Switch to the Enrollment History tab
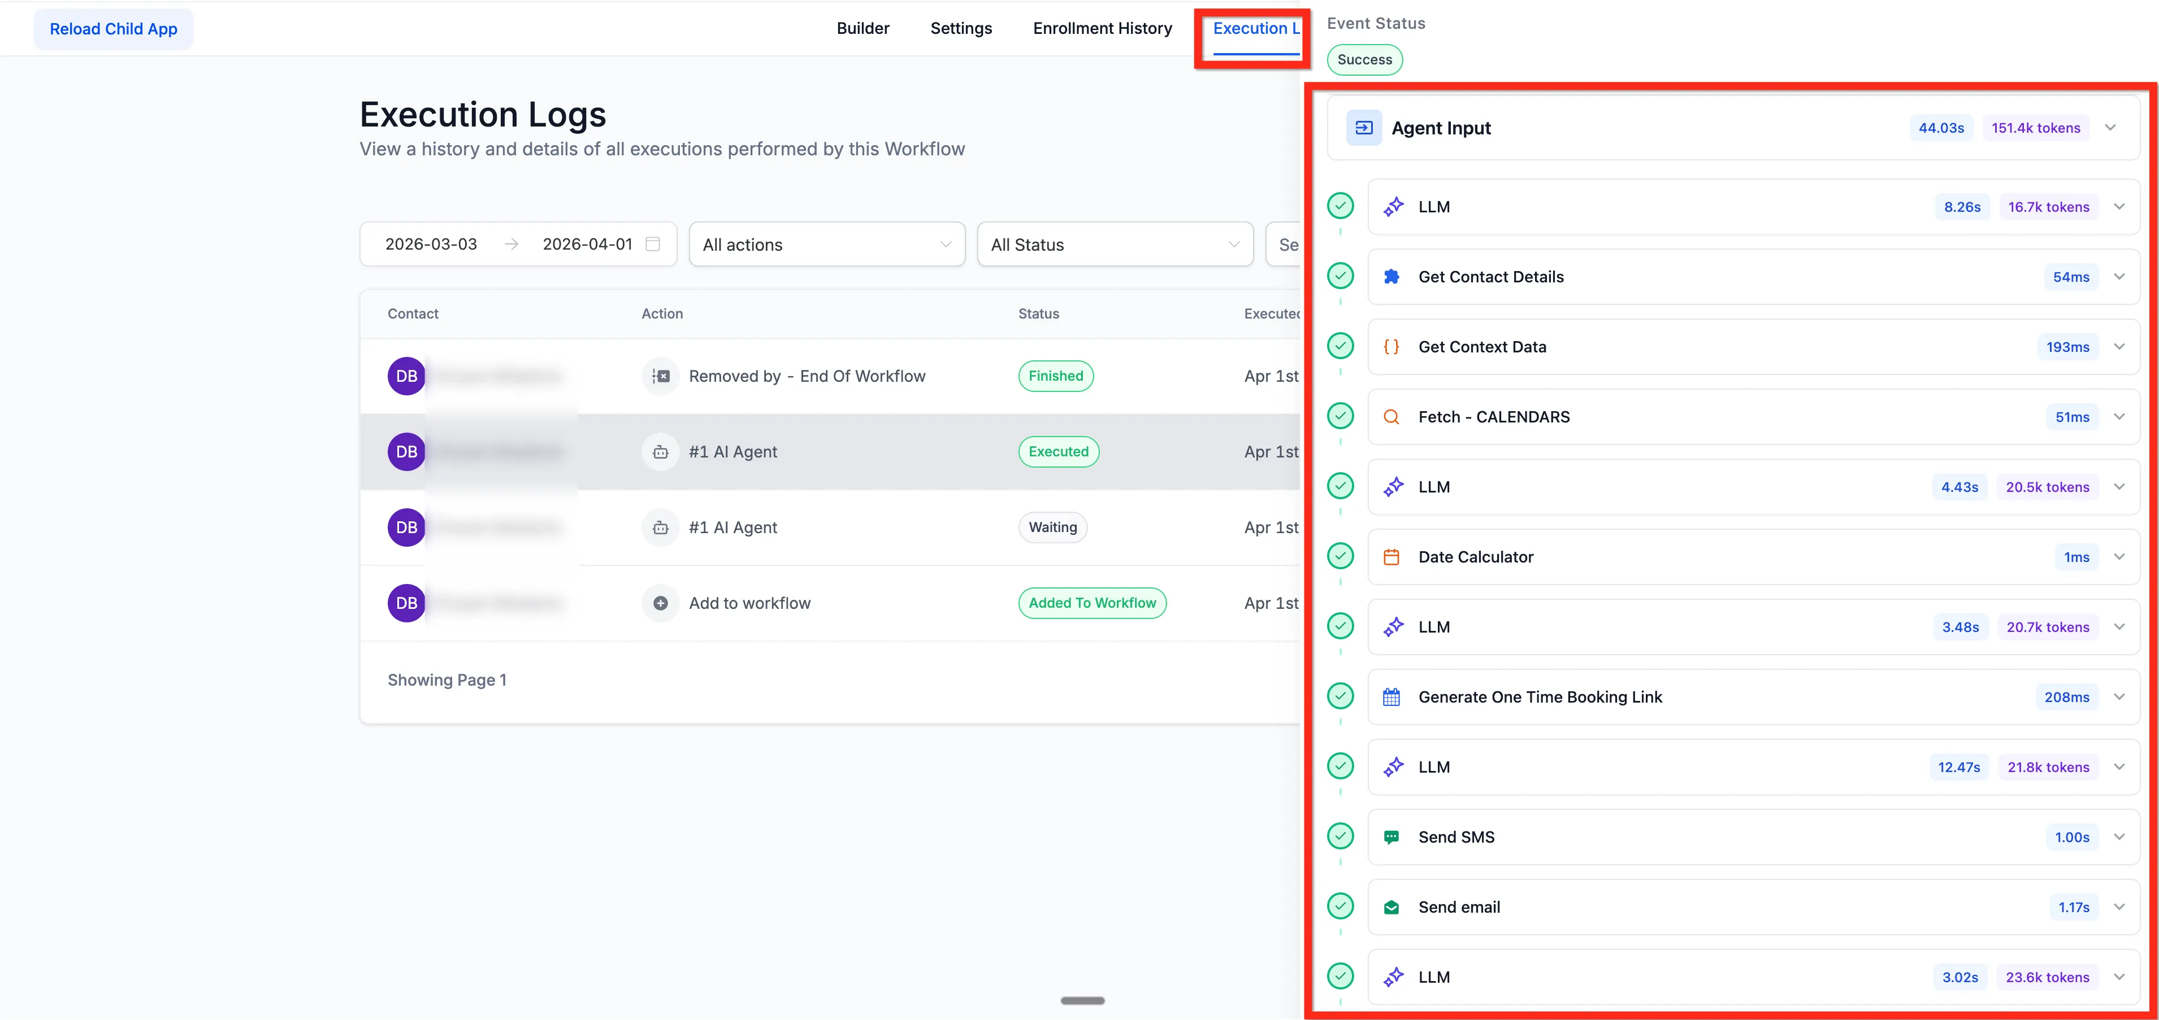The image size is (2159, 1020). 1102,28
